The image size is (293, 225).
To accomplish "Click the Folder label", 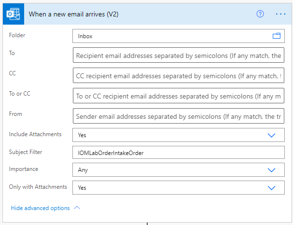I will pos(17,35).
